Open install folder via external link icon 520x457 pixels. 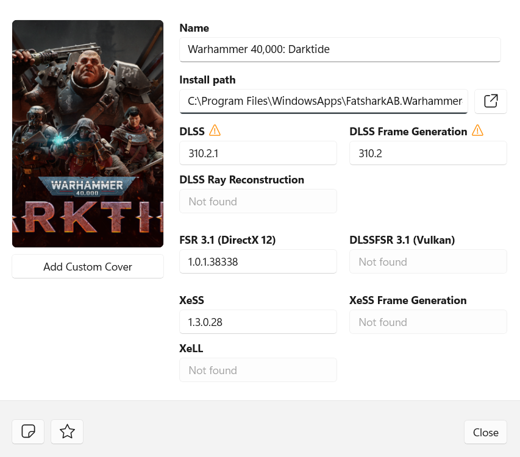(491, 101)
